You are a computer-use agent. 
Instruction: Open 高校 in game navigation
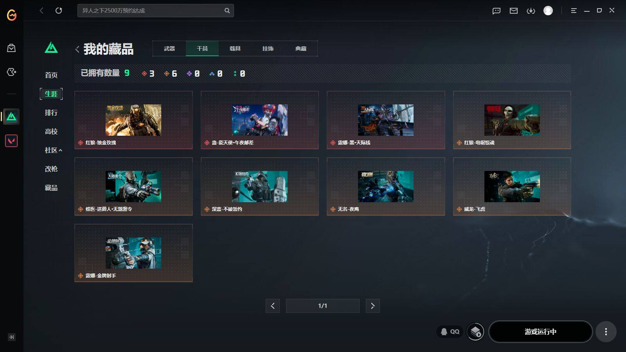point(51,131)
